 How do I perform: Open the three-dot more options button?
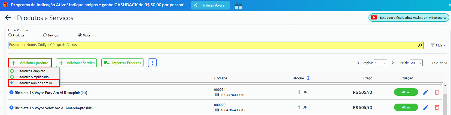pos(152,63)
